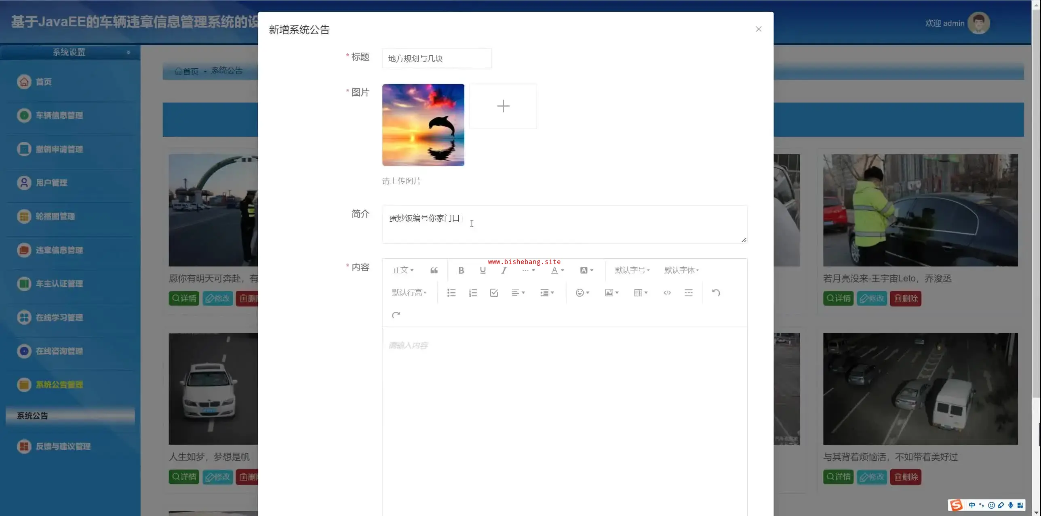Insert a blockquote with the quote icon
The height and width of the screenshot is (516, 1041).
point(434,270)
